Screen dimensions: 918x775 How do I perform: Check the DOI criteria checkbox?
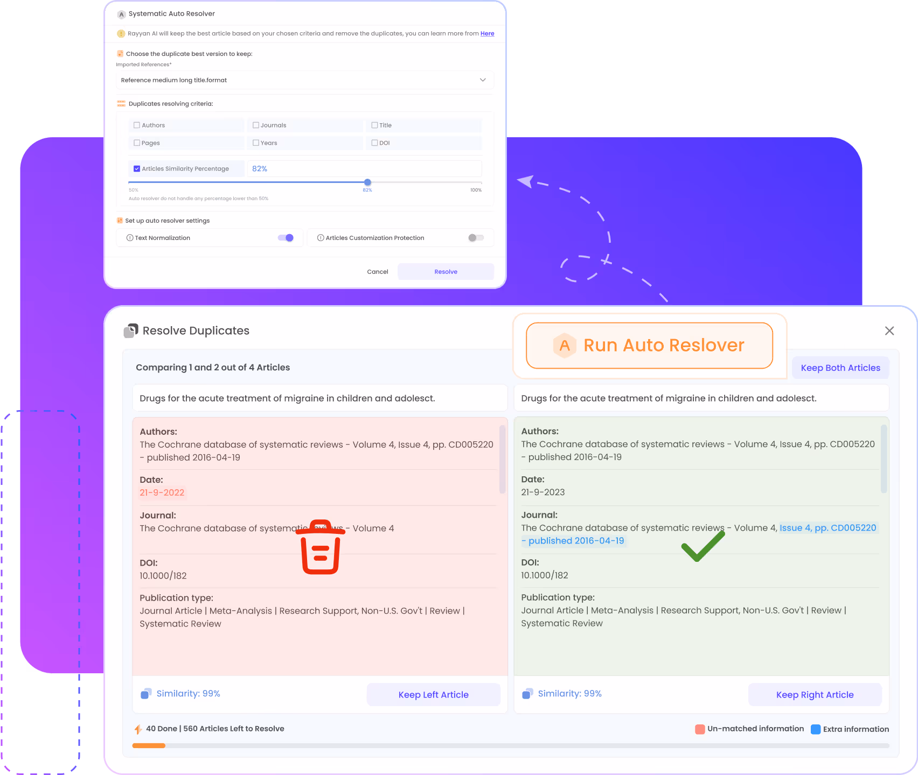[374, 143]
